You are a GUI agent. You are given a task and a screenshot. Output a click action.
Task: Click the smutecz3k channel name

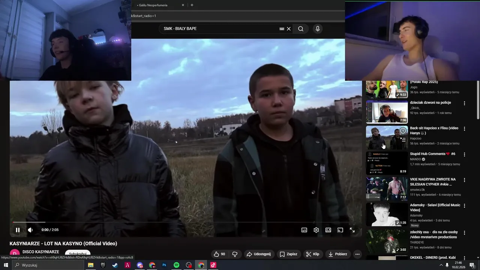coord(418,190)
